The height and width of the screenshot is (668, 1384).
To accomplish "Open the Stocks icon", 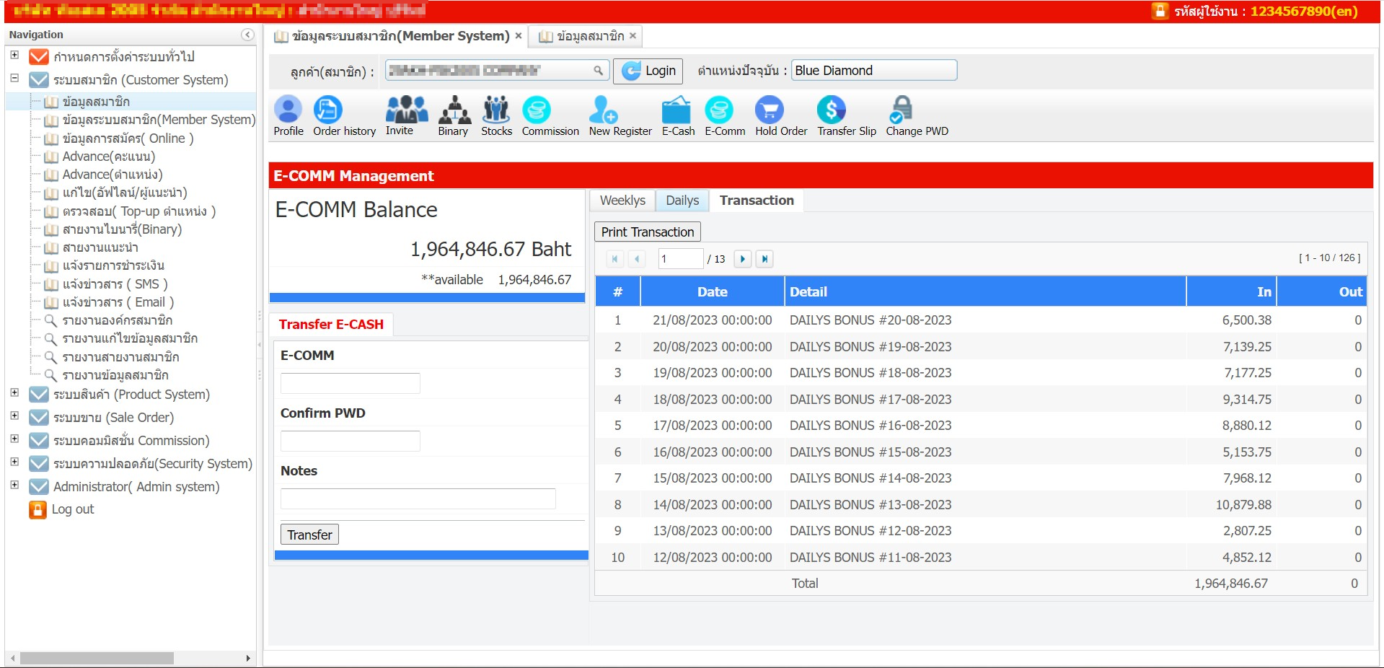I will 496,110.
